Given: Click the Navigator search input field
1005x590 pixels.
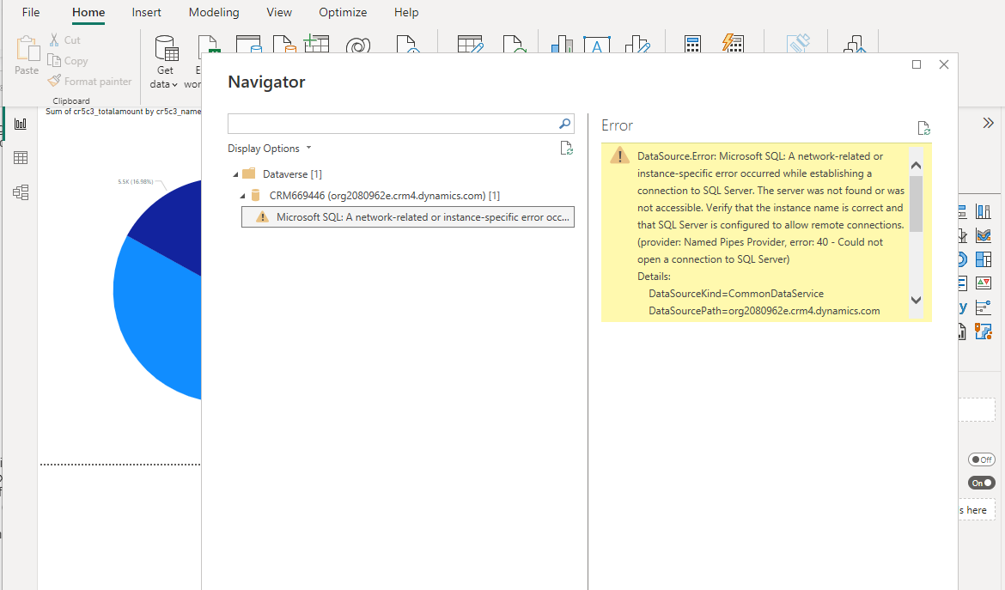Looking at the screenshot, I should (393, 124).
